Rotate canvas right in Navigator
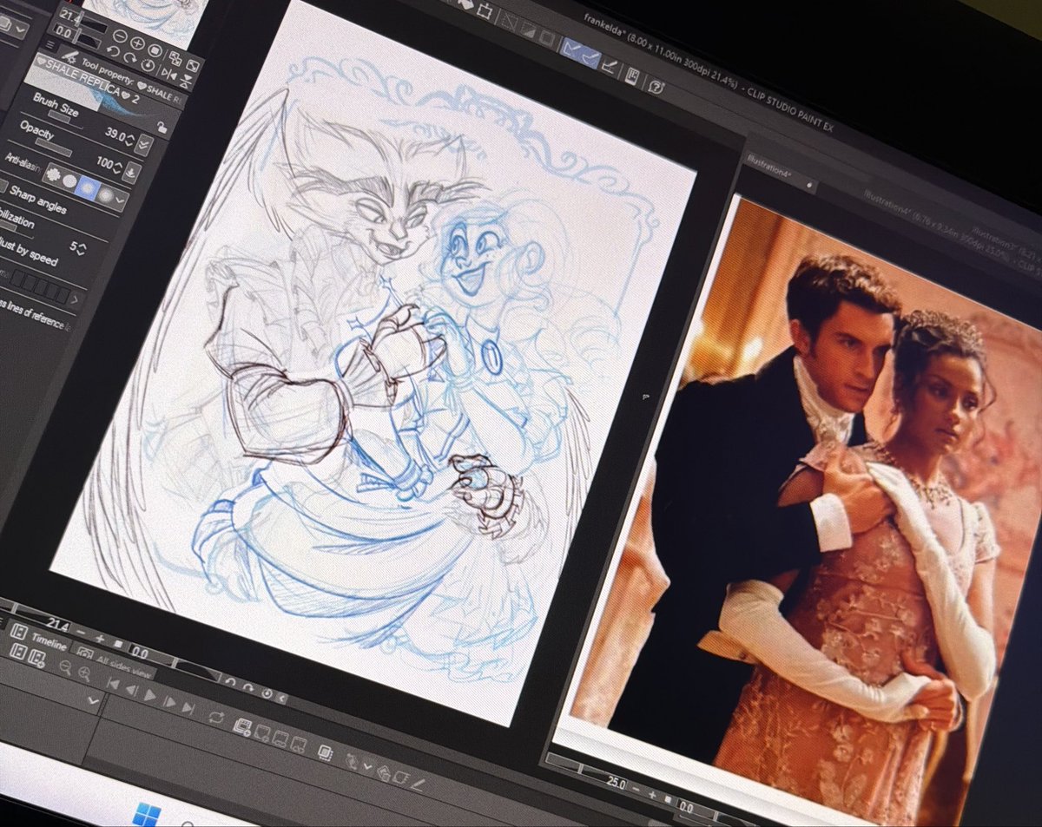Viewport: 1042px width, 827px height. click(x=130, y=58)
